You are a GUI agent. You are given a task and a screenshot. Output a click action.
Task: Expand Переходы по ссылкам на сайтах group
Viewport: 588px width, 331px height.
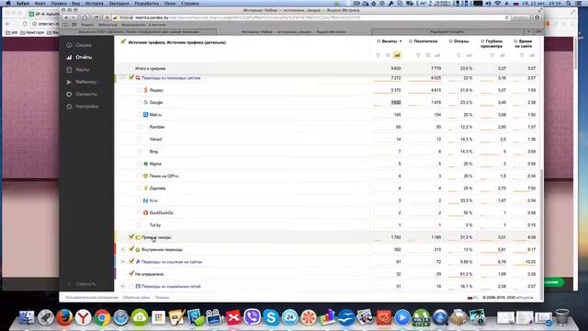[122, 262]
